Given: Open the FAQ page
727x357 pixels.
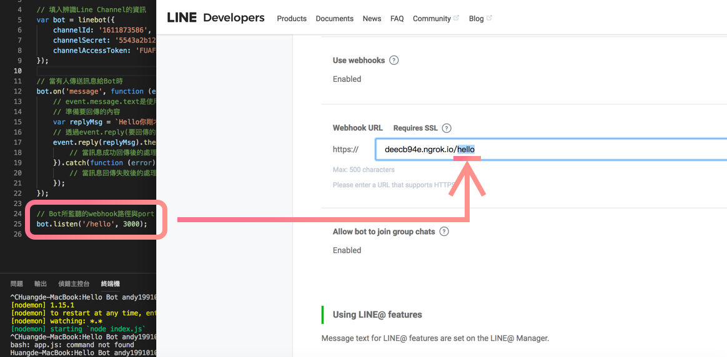Looking at the screenshot, I should coord(397,19).
